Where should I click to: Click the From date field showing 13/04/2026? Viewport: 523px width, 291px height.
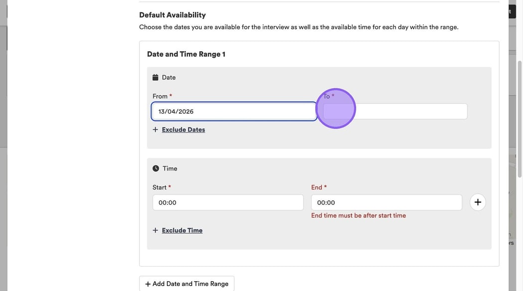tap(234, 111)
